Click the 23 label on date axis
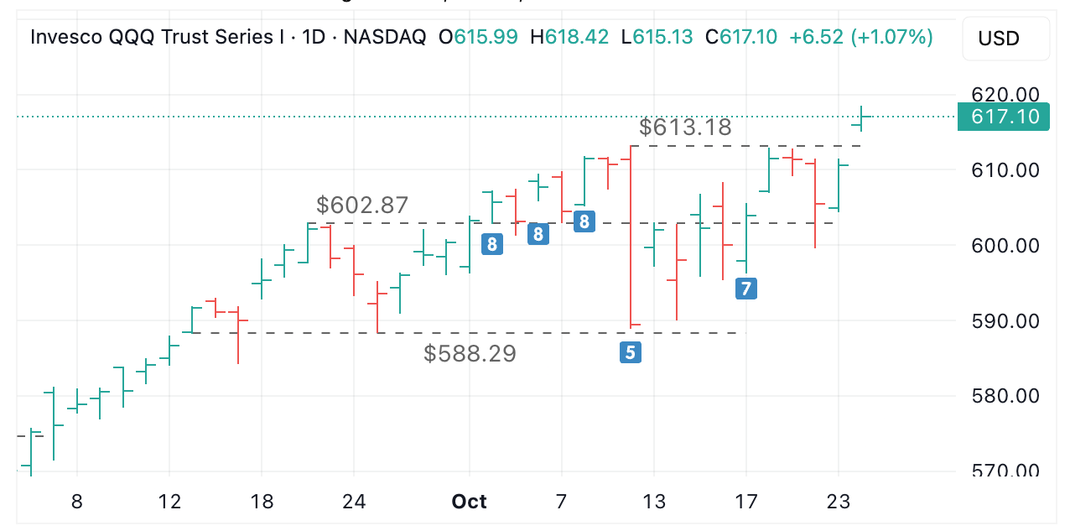 click(x=839, y=502)
